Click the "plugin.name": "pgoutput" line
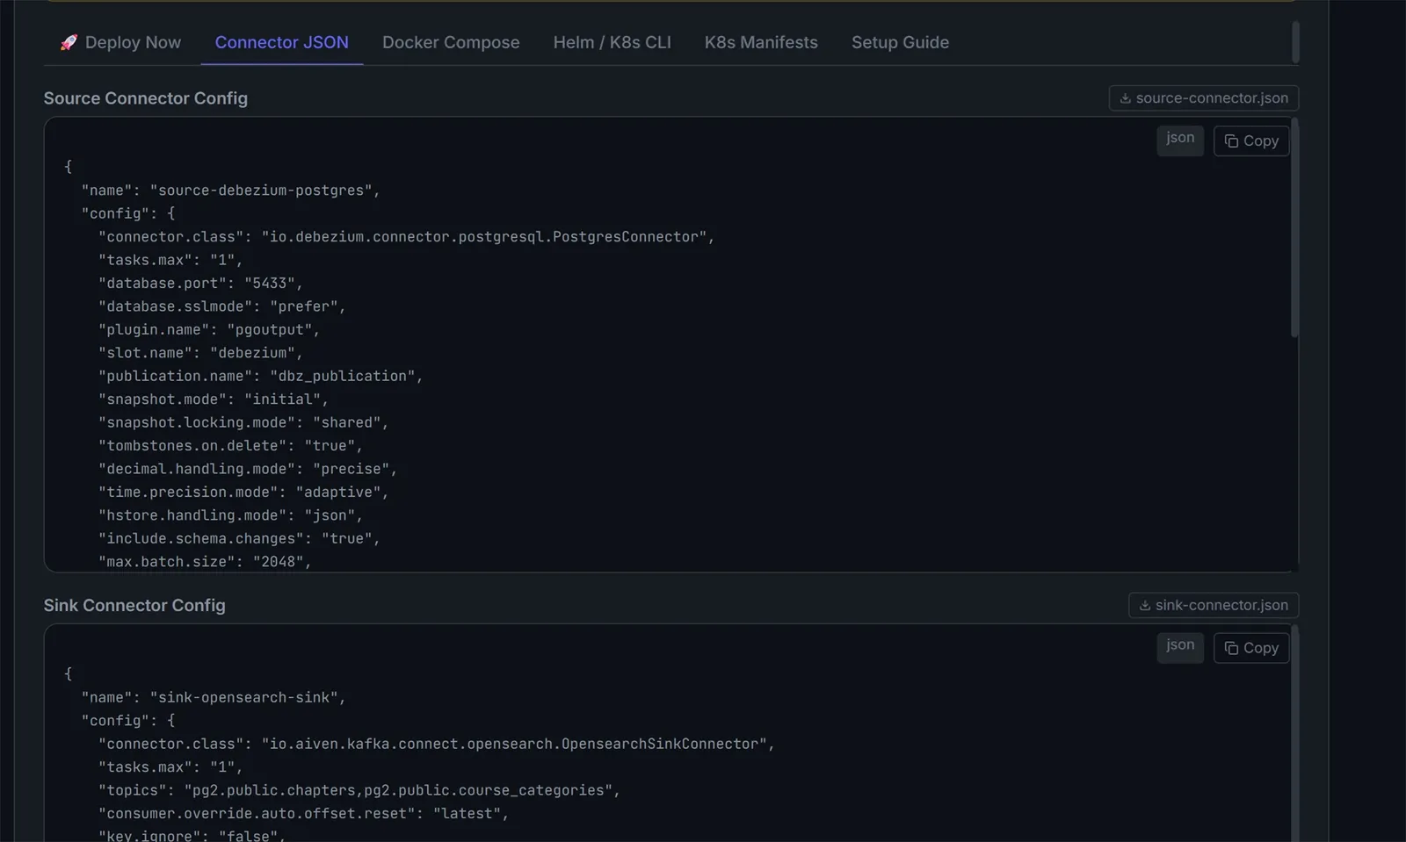 [209, 330]
